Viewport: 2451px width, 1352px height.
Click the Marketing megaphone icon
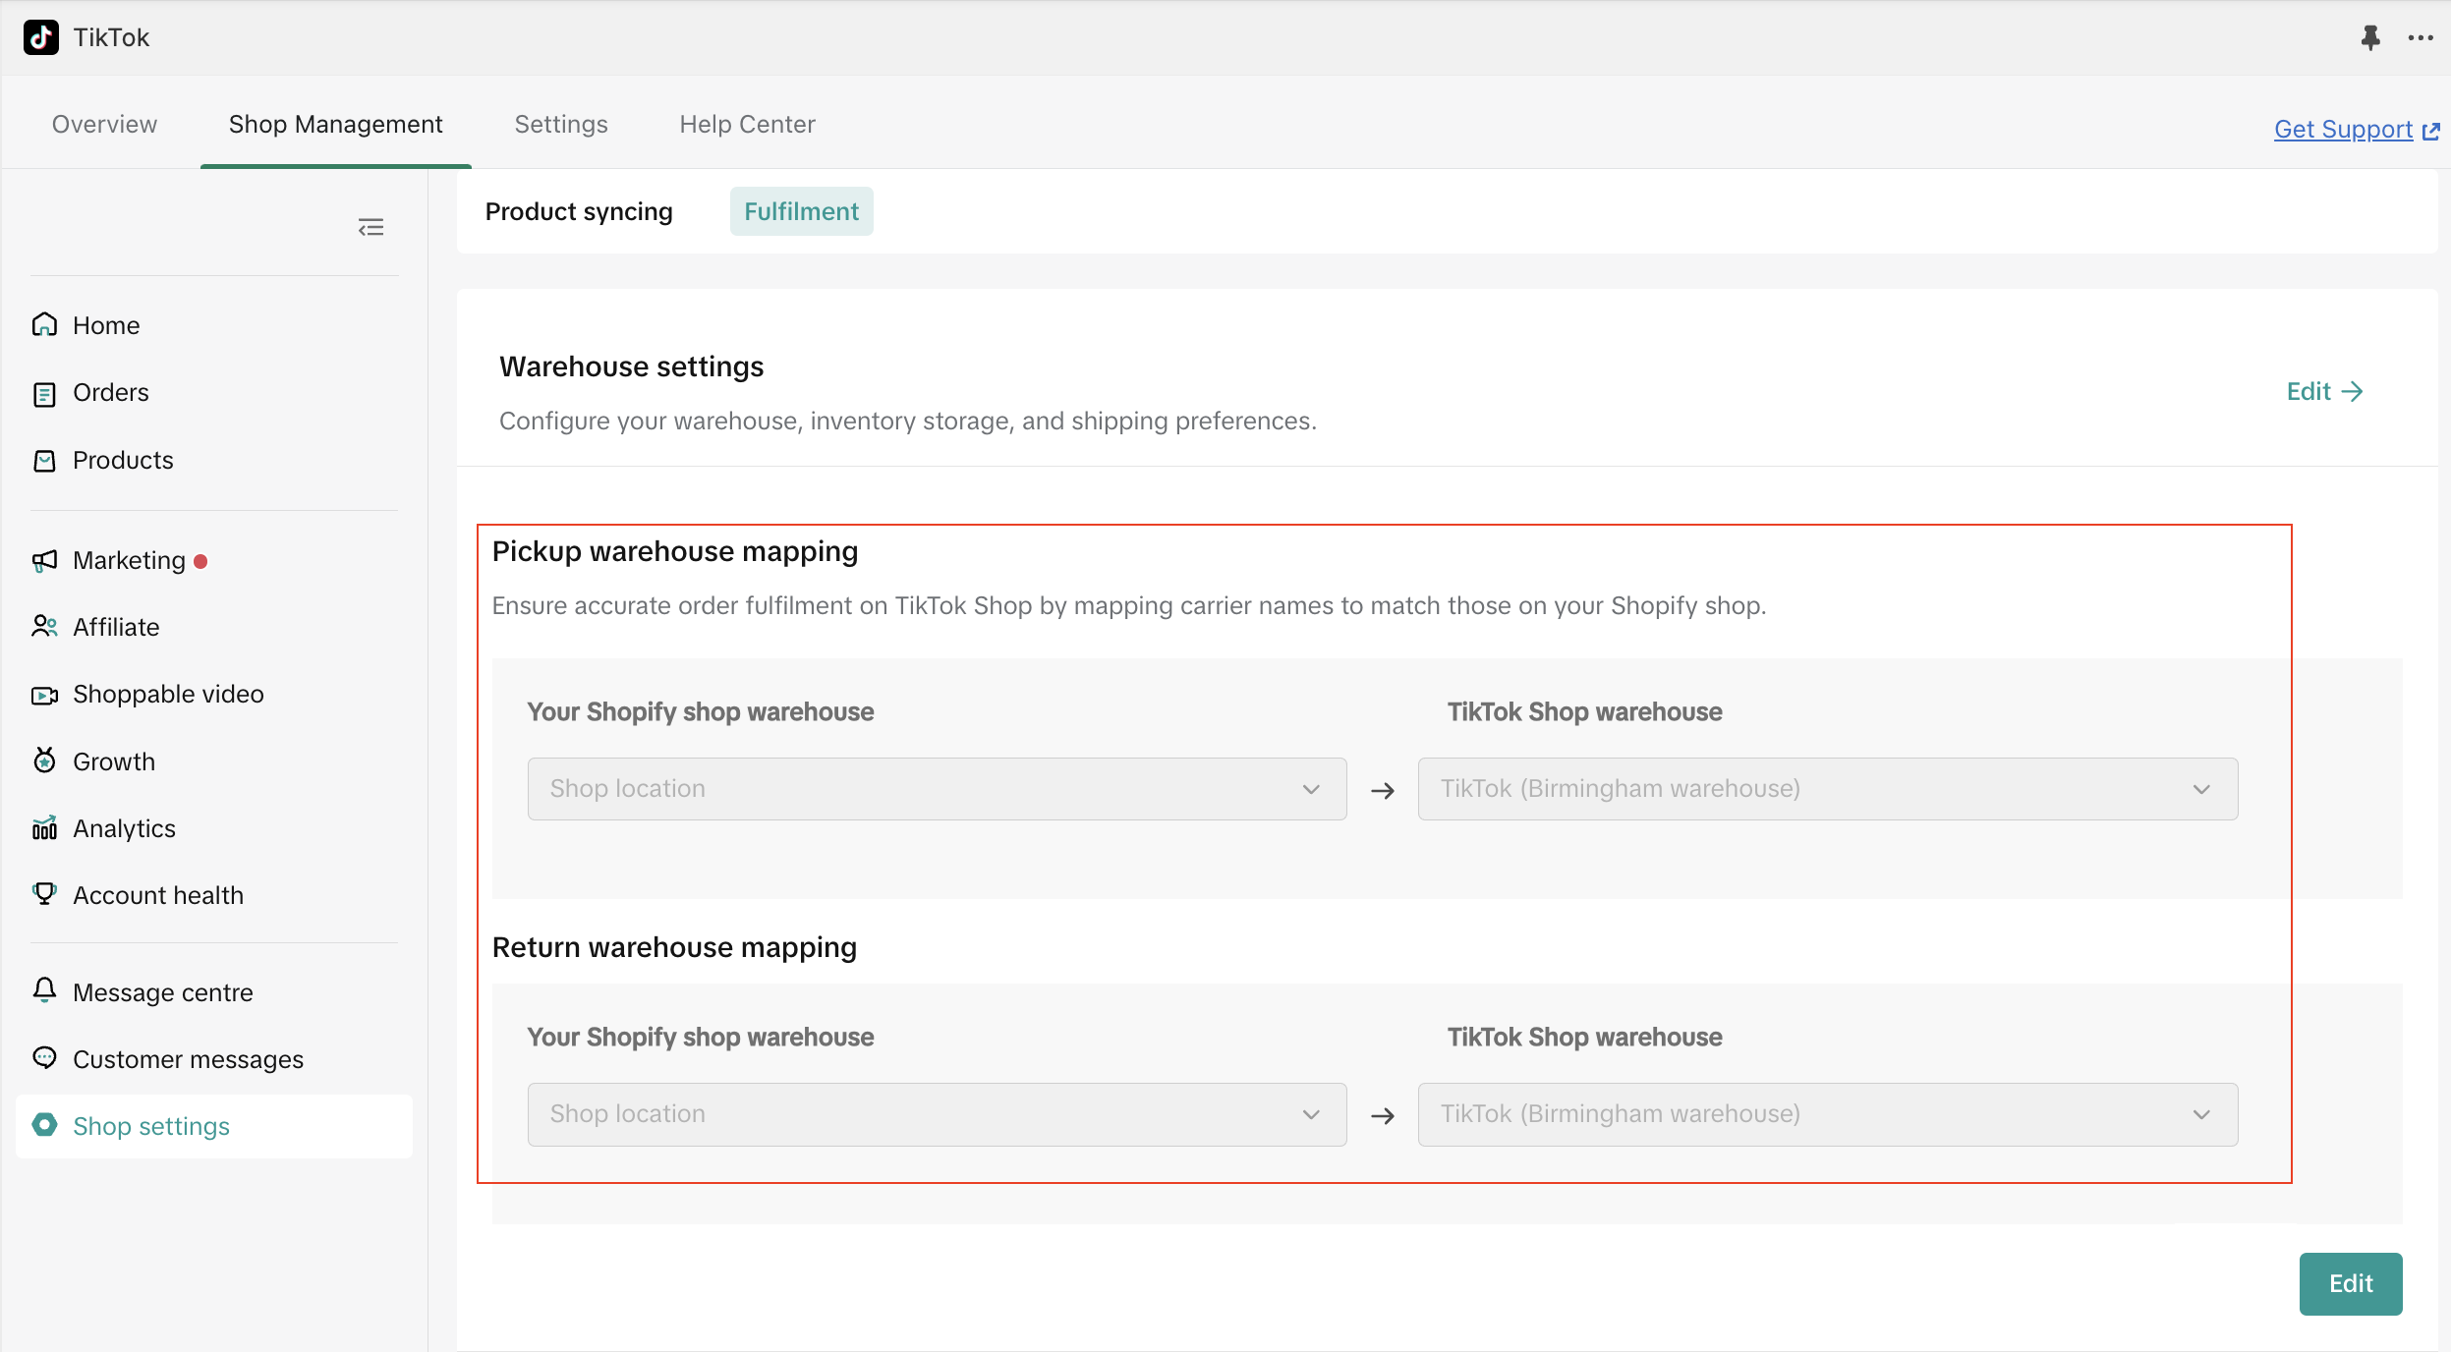coord(44,560)
